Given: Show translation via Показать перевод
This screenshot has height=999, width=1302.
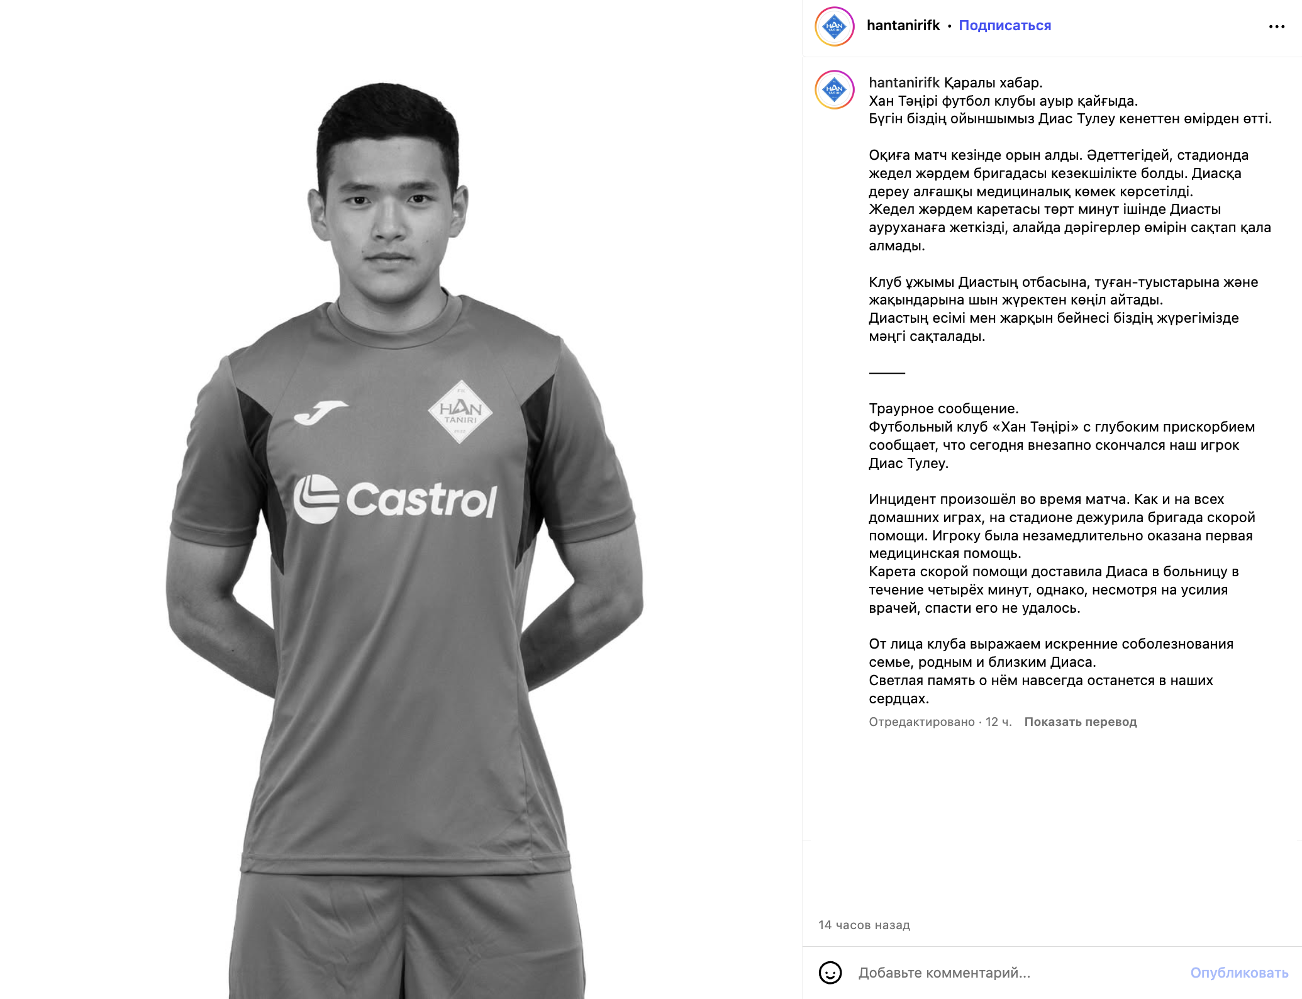Looking at the screenshot, I should tap(1080, 722).
